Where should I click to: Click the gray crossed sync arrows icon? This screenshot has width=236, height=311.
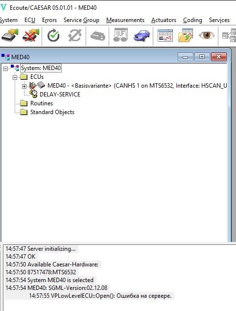point(75,36)
